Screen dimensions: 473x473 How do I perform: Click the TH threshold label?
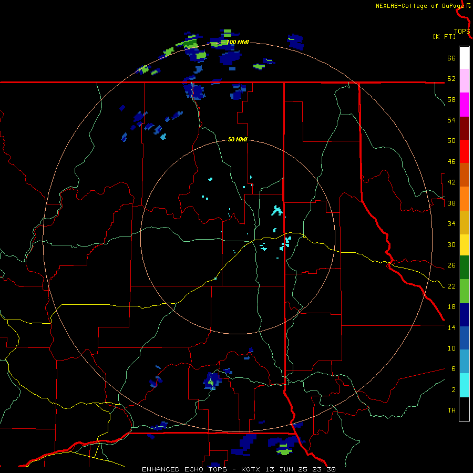tap(451, 410)
